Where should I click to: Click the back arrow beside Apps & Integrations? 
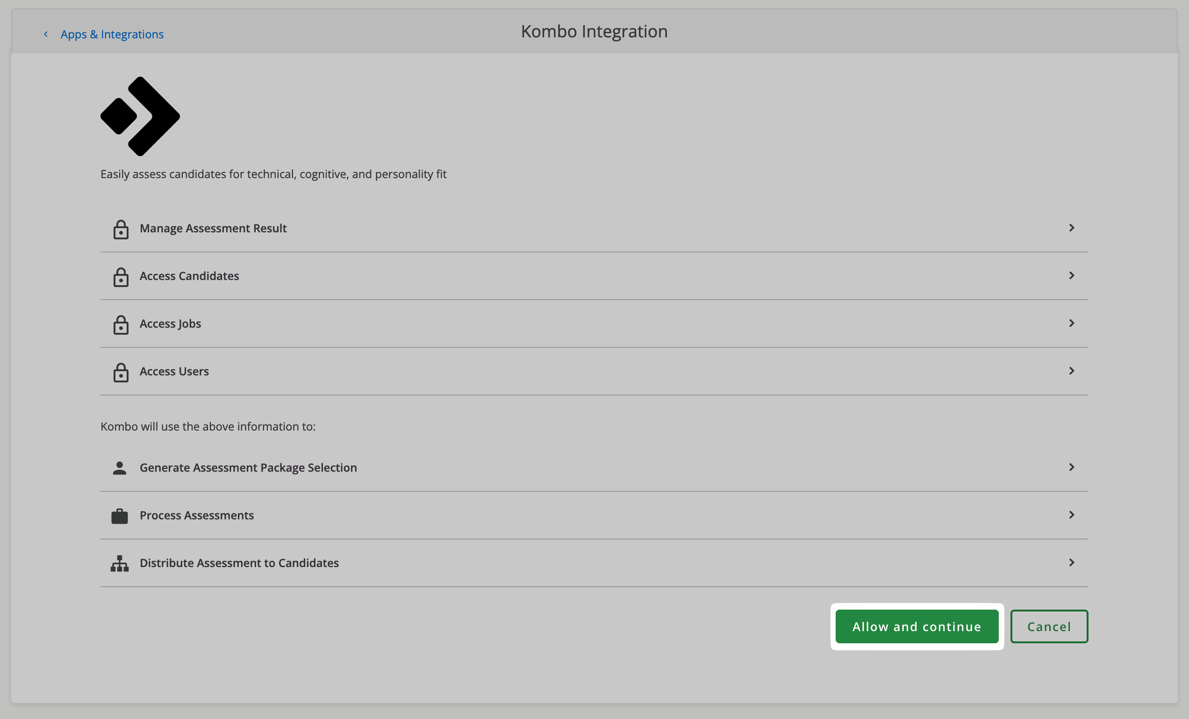[46, 34]
